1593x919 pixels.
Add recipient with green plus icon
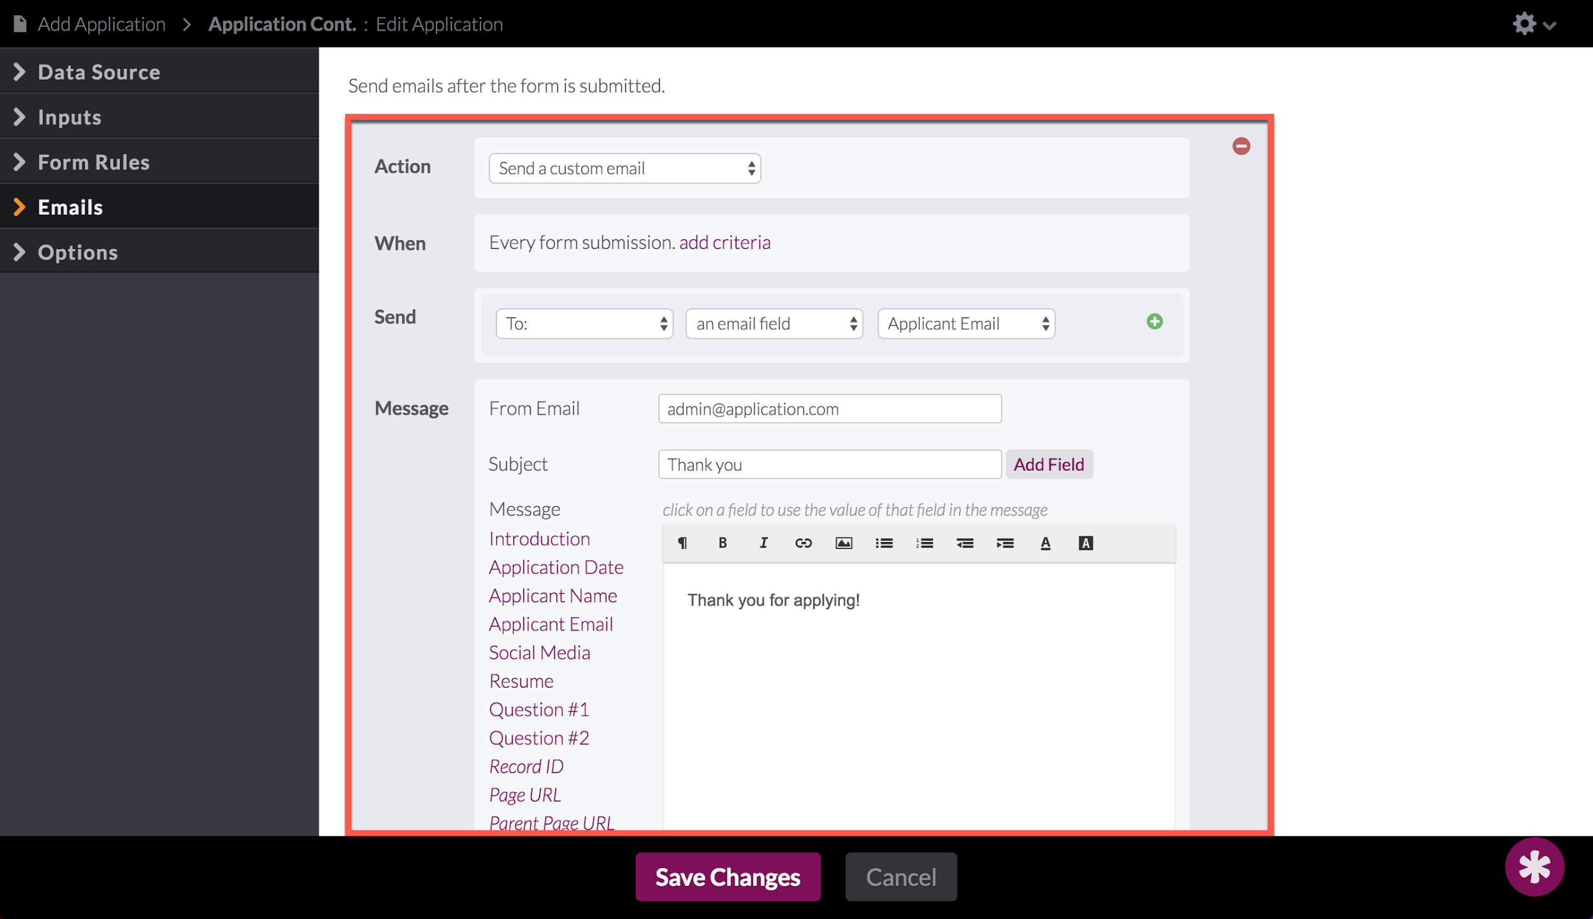pyautogui.click(x=1154, y=322)
